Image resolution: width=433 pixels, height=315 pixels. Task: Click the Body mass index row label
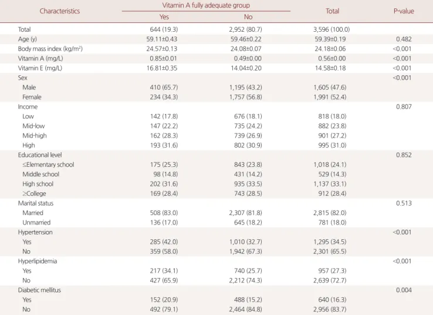(x=50, y=49)
